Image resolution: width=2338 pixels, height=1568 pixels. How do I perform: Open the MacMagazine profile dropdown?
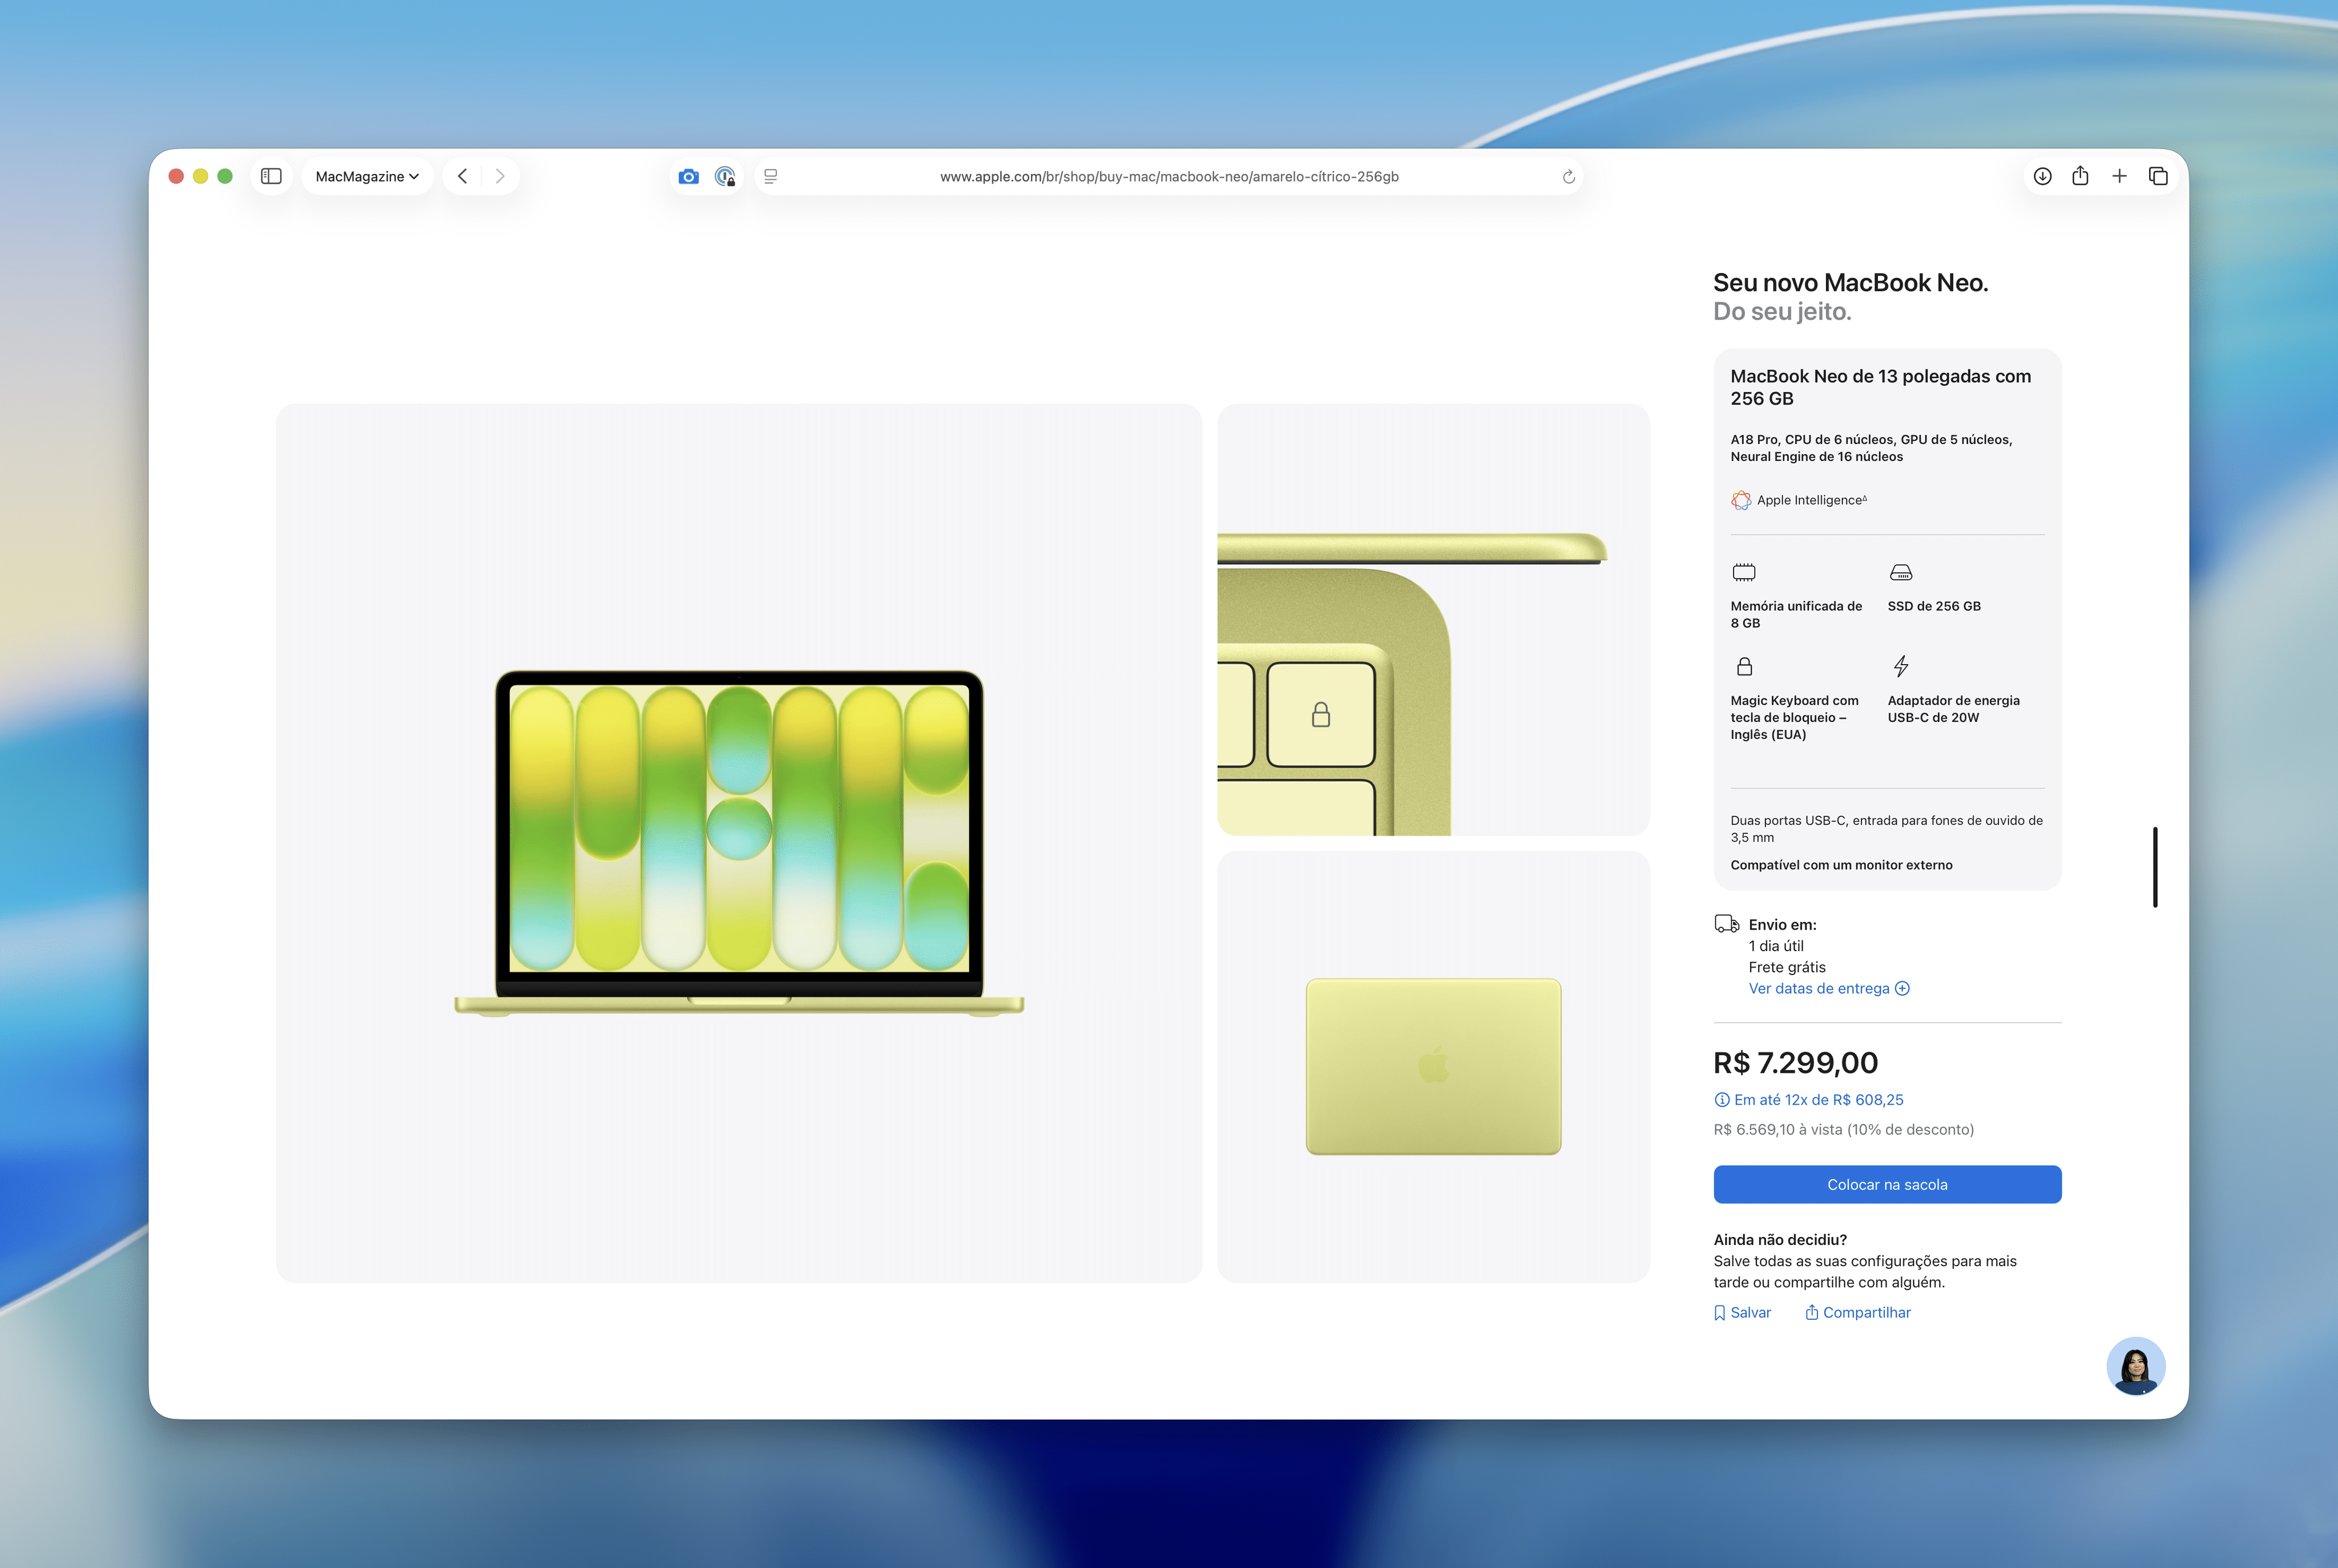pyautogui.click(x=366, y=176)
